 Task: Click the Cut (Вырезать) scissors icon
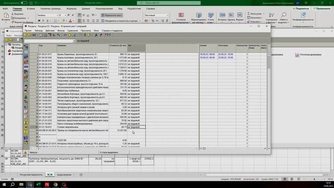click(13, 14)
